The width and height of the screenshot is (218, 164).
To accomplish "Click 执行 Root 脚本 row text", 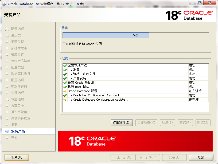I will click(x=78, y=87).
